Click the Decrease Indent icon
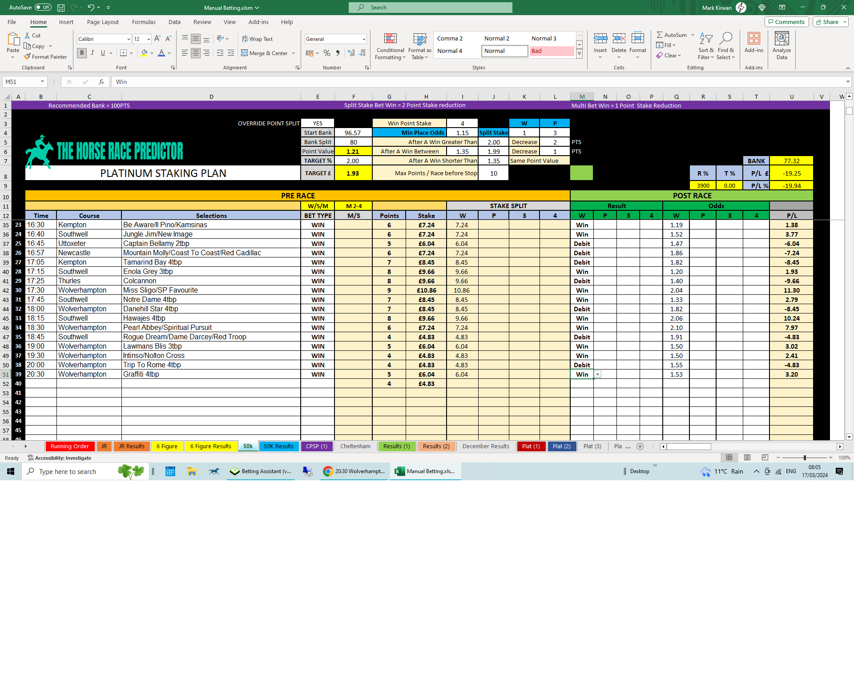The image size is (854, 699). pos(220,53)
